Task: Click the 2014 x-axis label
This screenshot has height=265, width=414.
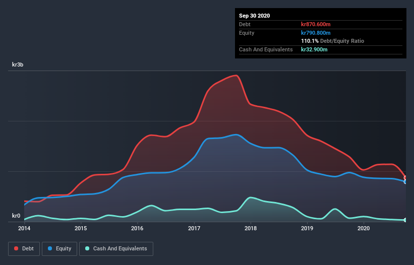Action: [x=24, y=228]
